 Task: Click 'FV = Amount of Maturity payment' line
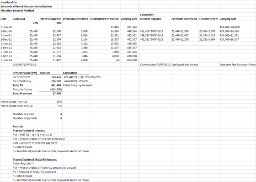[34, 172]
